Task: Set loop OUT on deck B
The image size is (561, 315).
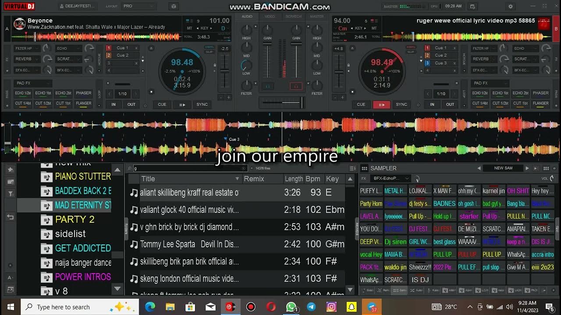Action: point(450,105)
